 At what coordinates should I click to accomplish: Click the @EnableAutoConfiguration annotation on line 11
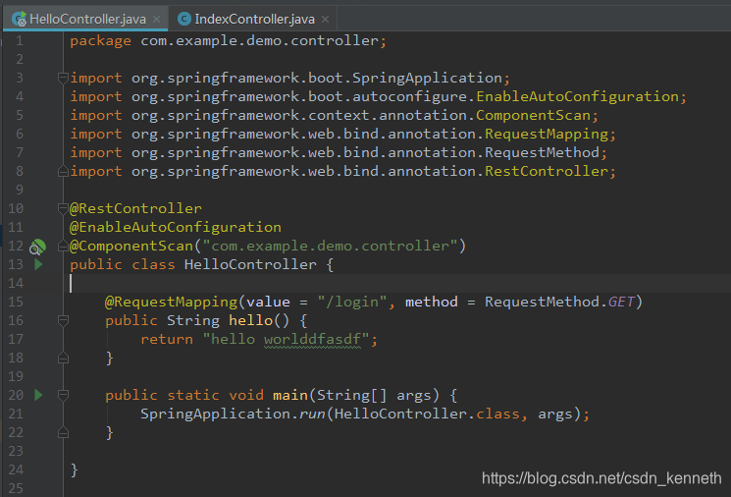click(x=176, y=227)
